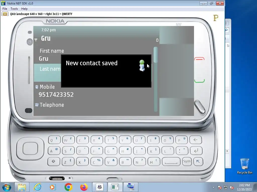Click the R key on keyboard
Screen dimensions: 257x192
[x=97, y=140]
